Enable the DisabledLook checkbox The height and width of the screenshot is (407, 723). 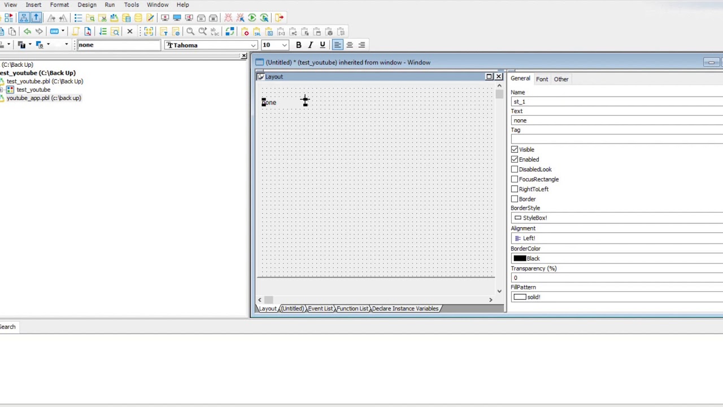pyautogui.click(x=515, y=170)
